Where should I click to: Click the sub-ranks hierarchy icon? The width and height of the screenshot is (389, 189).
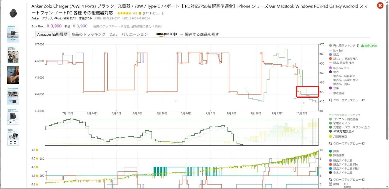tap(362, 46)
